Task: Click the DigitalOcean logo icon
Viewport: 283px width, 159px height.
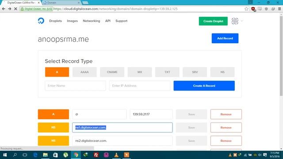Action: [41, 21]
